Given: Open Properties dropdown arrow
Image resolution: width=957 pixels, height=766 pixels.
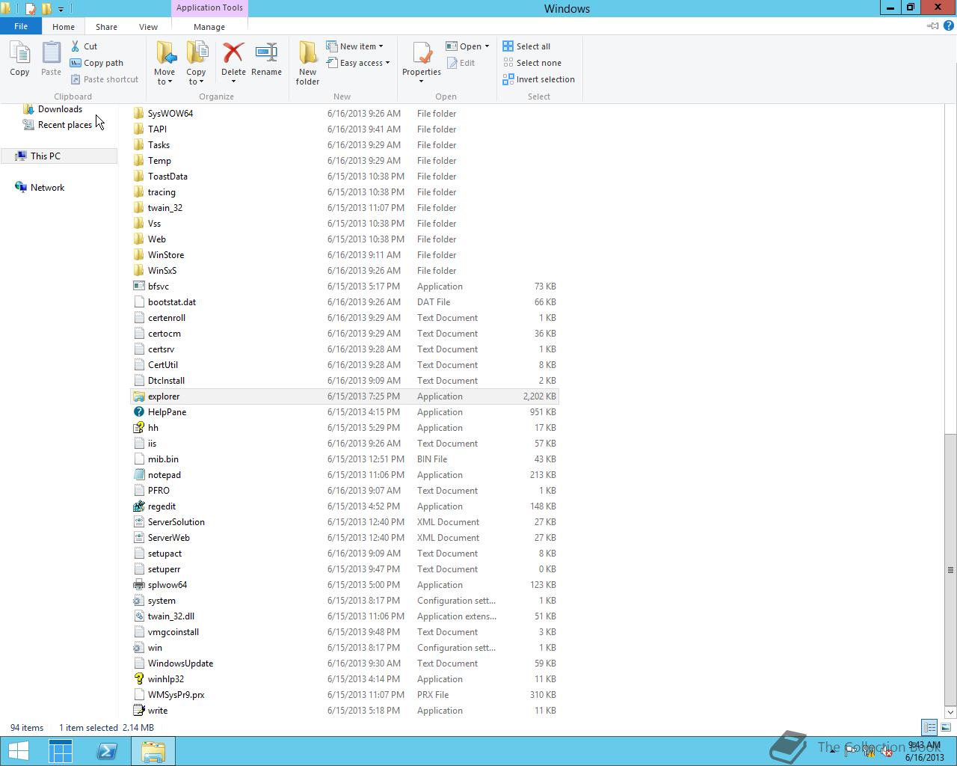Looking at the screenshot, I should pos(422,81).
